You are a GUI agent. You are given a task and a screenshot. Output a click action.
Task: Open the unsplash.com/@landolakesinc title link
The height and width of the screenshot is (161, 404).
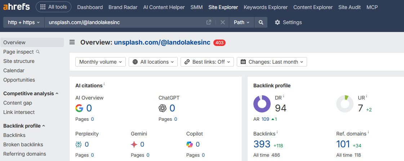tap(162, 42)
